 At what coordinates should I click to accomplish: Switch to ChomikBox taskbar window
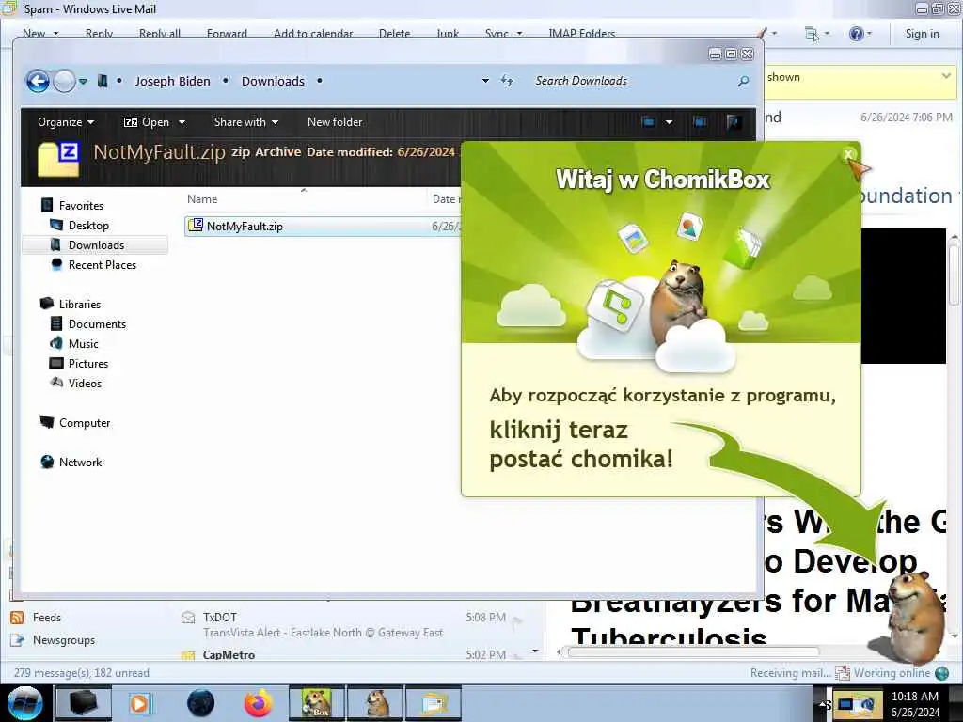click(x=317, y=703)
